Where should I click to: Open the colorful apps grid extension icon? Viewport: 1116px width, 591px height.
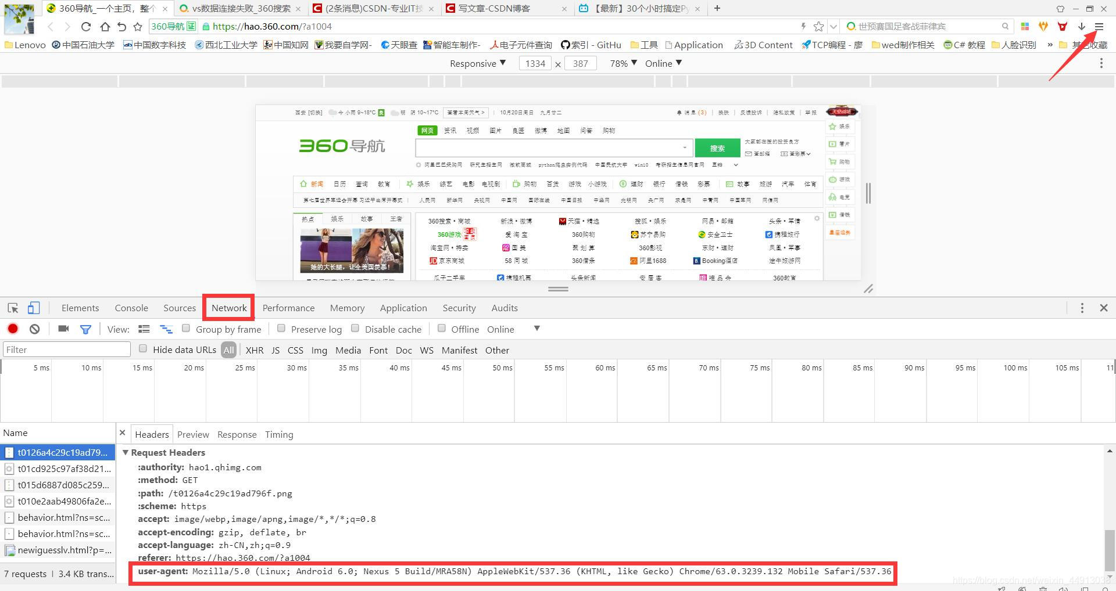pos(1025,26)
